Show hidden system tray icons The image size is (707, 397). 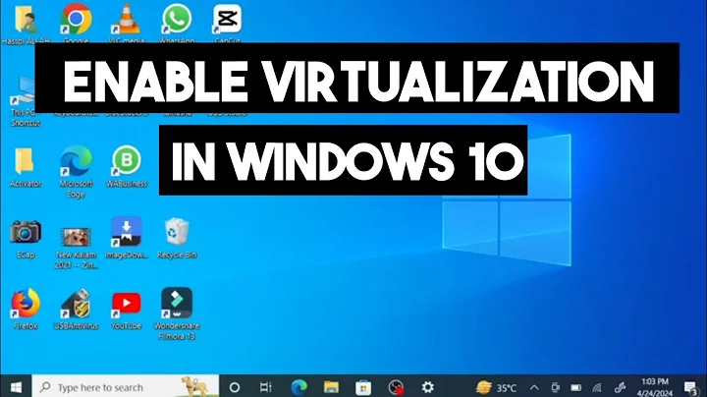(534, 387)
